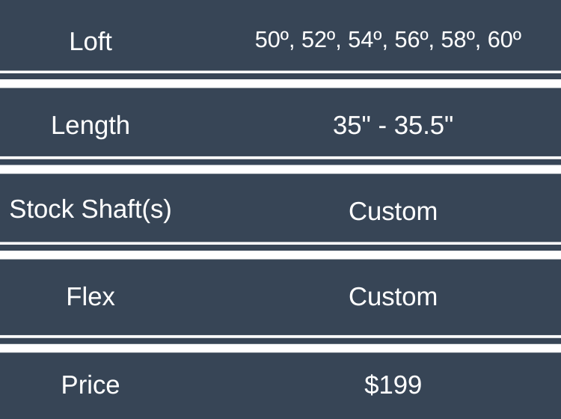This screenshot has height=419, width=561.
Task: Click the $199 price value
Action: 393,385
